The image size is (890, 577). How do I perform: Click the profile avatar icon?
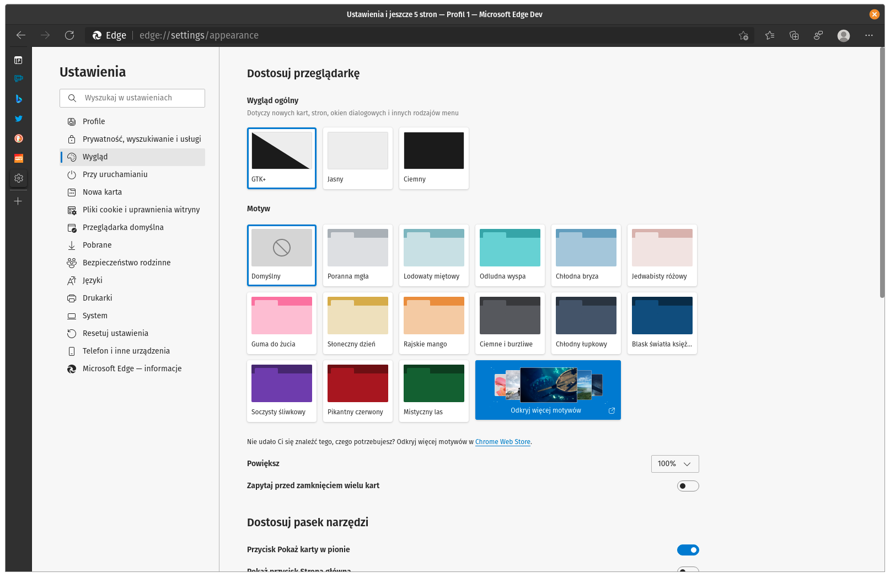[843, 35]
